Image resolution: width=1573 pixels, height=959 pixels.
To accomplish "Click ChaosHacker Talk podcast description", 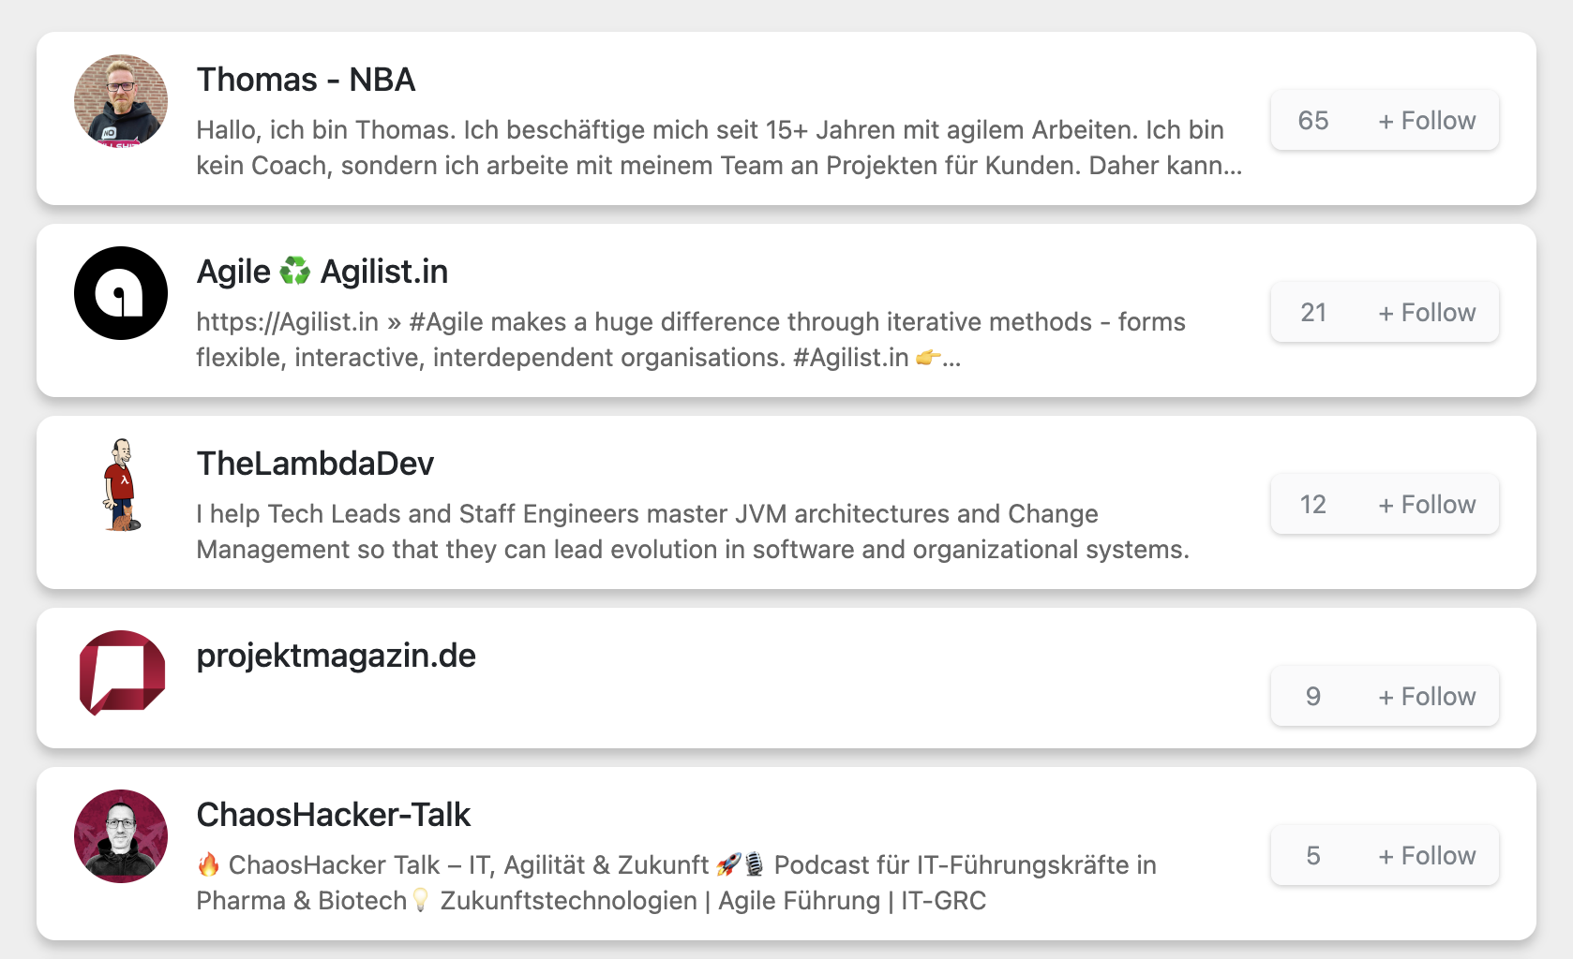I will click(675, 883).
